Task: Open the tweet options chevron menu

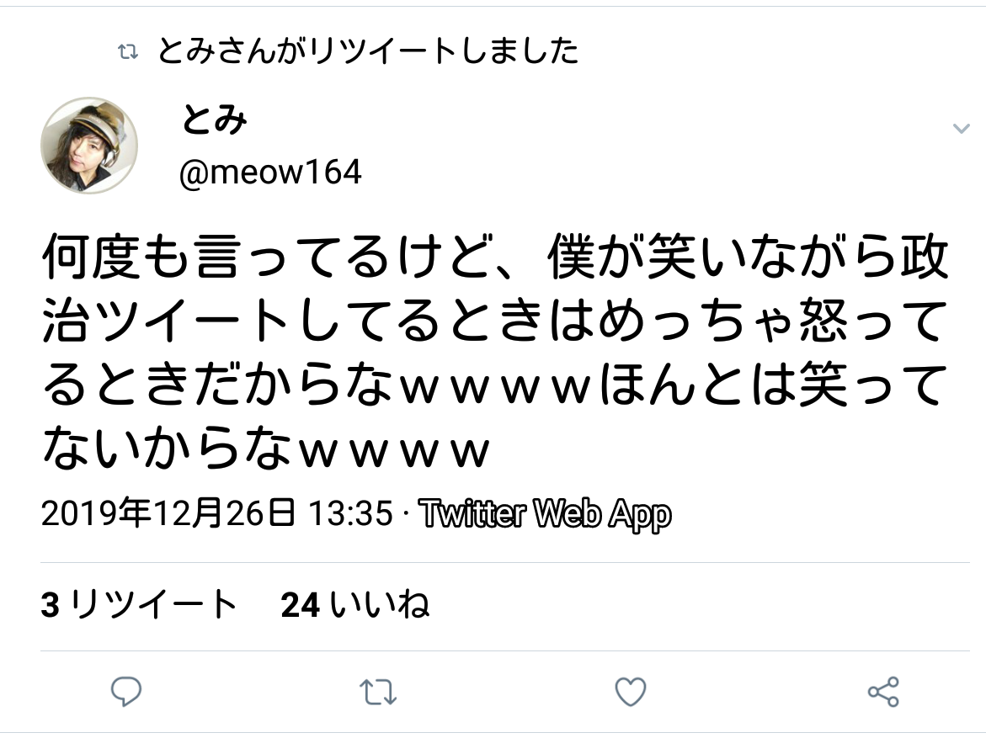Action: [961, 129]
